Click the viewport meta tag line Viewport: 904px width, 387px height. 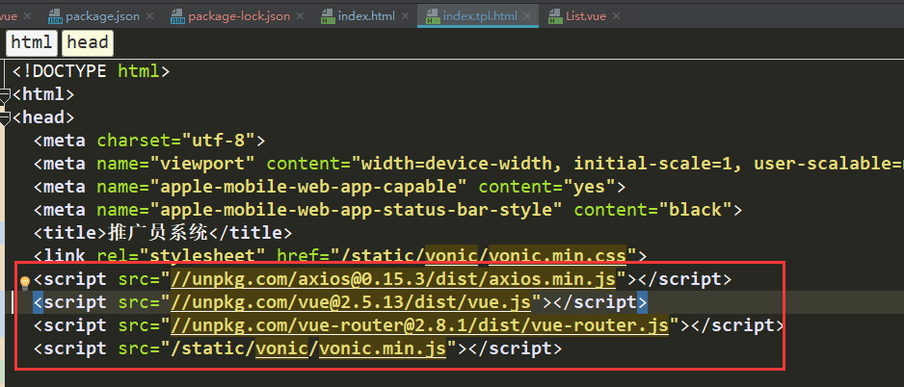pos(468,164)
